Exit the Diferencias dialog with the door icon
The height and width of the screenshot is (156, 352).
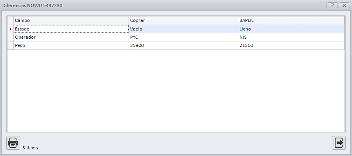(339, 143)
